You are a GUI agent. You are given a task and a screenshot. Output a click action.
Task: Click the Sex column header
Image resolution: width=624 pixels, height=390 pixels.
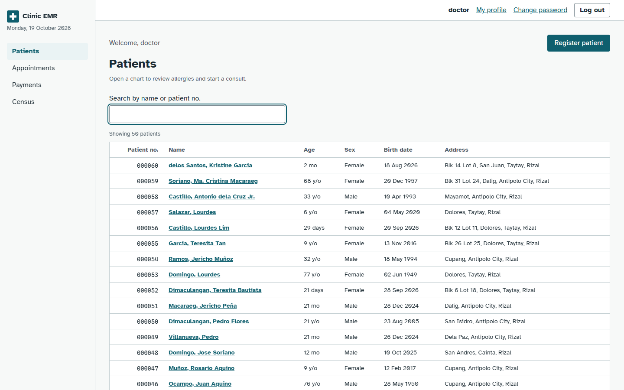[350, 150]
